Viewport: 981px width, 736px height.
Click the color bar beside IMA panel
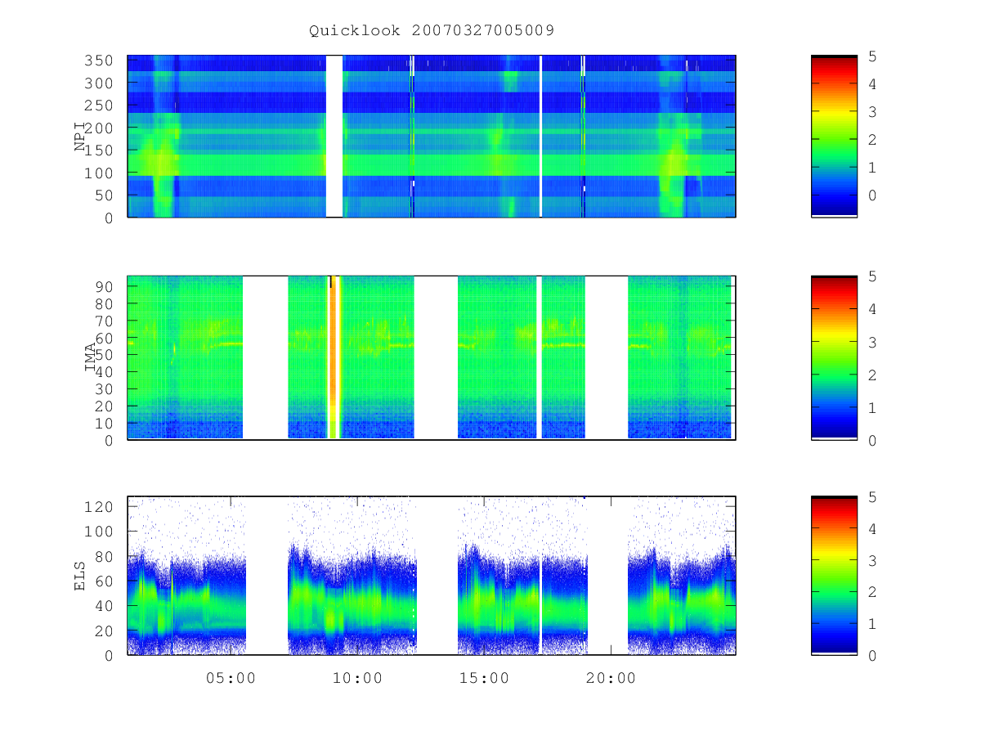tap(834, 358)
